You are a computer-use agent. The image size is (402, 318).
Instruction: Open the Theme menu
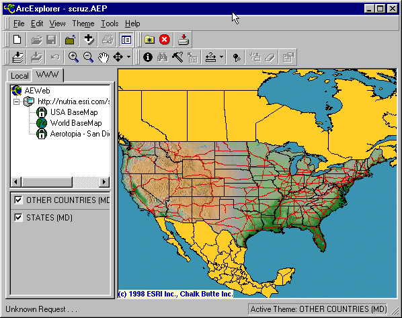[83, 24]
